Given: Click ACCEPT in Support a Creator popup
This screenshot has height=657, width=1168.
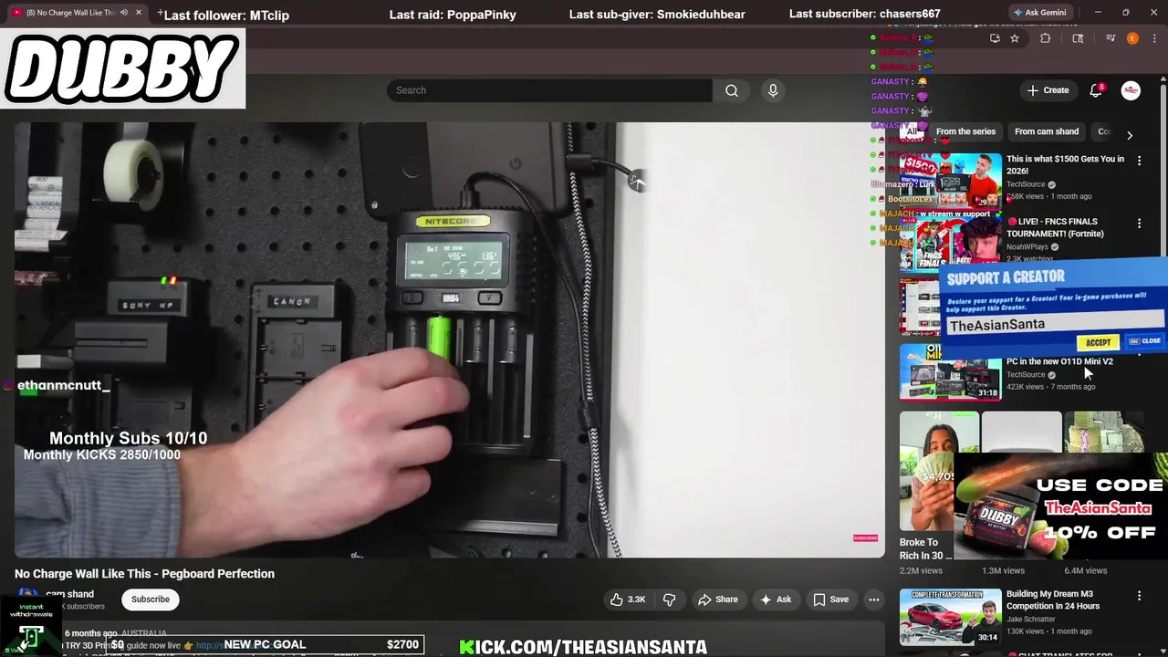Looking at the screenshot, I should pos(1098,342).
